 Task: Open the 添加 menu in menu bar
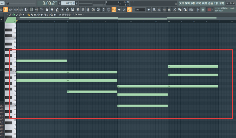coord(193,3)
